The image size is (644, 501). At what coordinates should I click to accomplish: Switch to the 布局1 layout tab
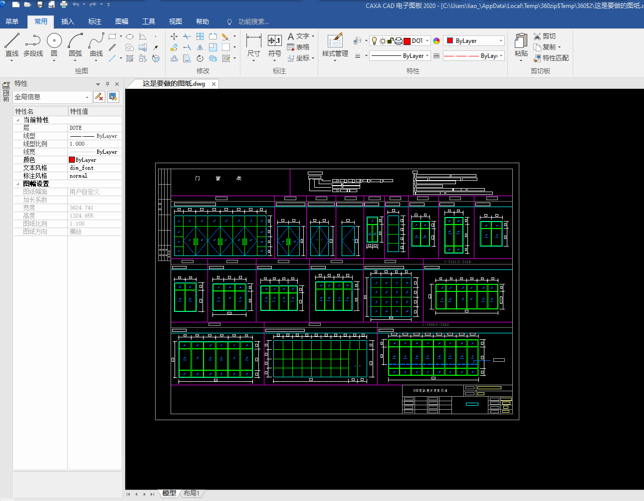click(191, 493)
